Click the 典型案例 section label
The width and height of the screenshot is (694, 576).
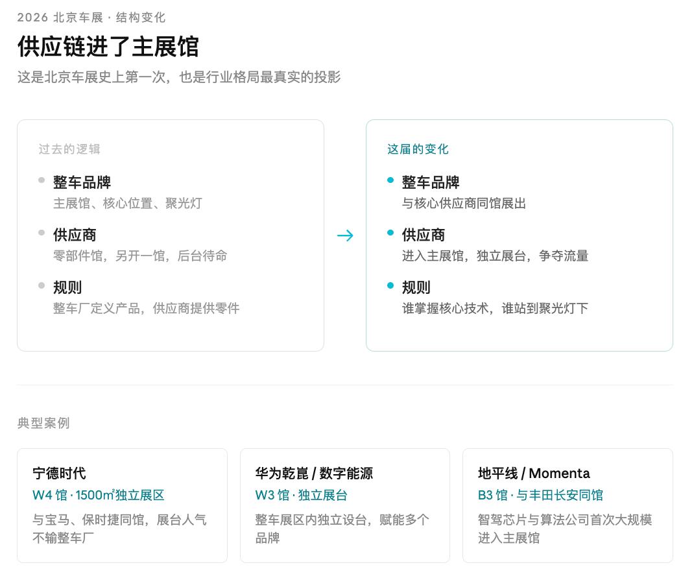click(43, 423)
